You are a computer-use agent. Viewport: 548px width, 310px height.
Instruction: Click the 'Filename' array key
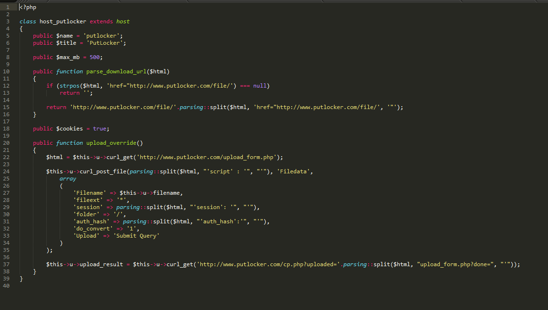[90, 193]
